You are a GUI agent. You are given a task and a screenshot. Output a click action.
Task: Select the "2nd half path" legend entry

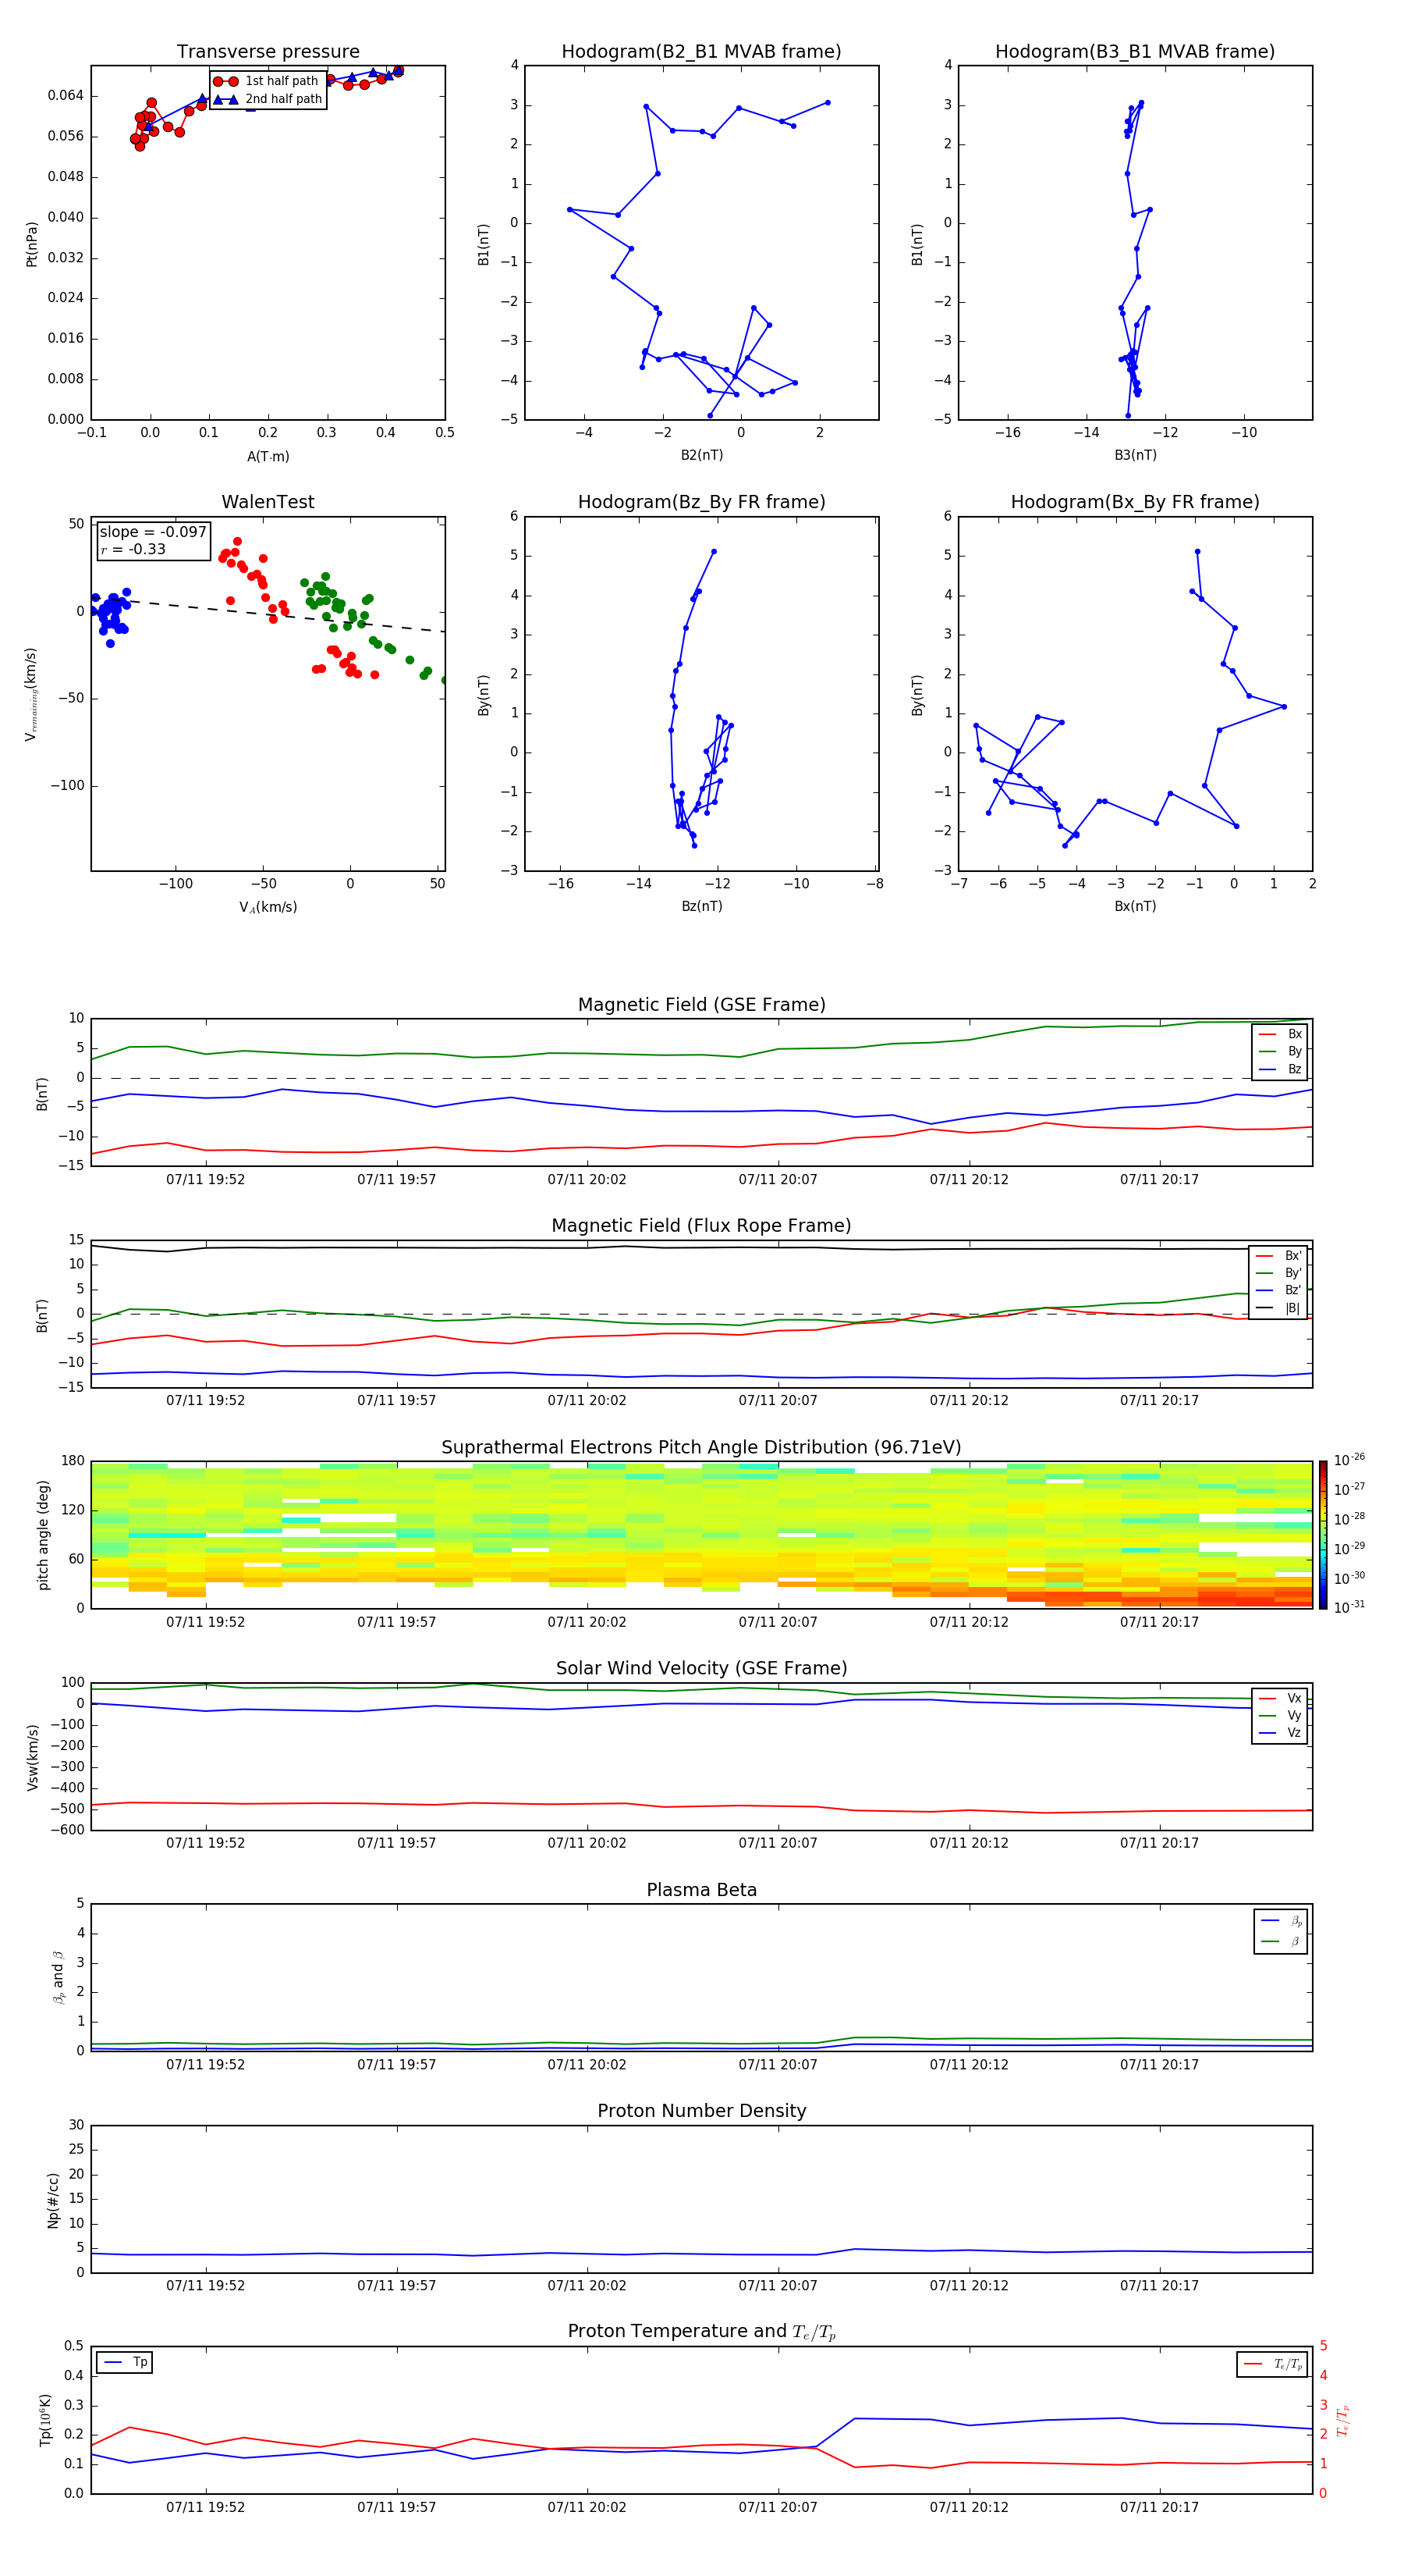pos(268,99)
